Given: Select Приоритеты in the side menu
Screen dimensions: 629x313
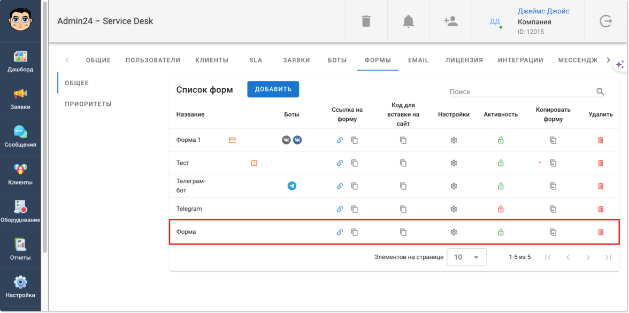Looking at the screenshot, I should (x=88, y=104).
